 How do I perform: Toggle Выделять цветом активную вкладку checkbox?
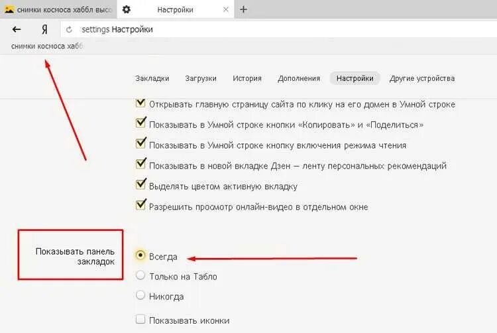click(140, 184)
